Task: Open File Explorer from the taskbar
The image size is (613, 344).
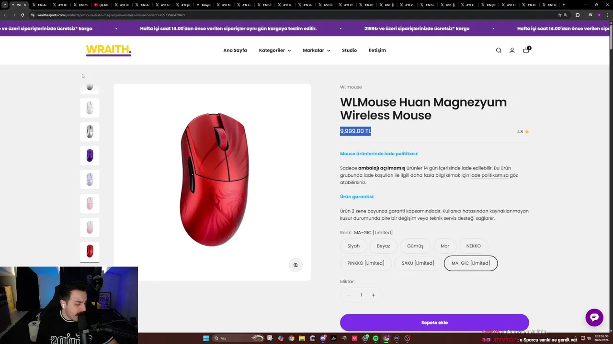Action: click(302, 338)
